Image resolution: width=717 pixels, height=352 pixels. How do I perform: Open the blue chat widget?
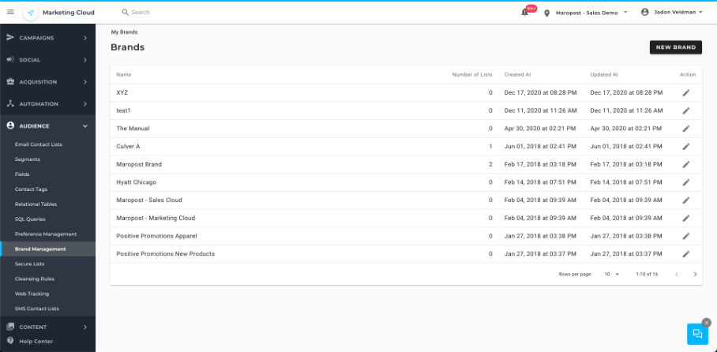click(697, 334)
